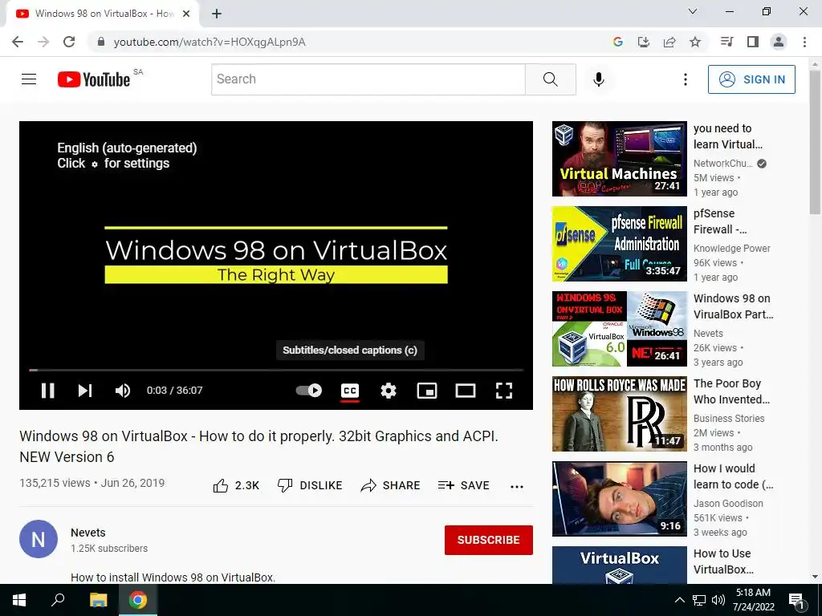Open the YouTube hamburger guide menu
Viewport: 822px width, 616px height.
coord(29,79)
